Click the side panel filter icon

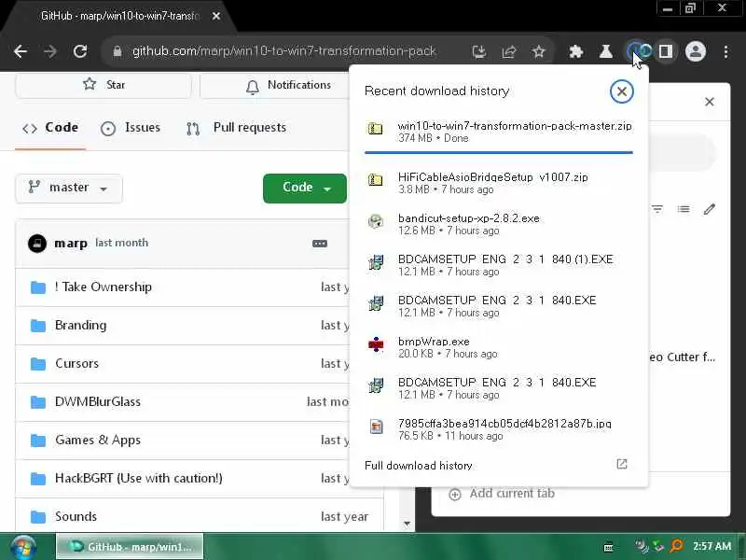[x=657, y=209]
